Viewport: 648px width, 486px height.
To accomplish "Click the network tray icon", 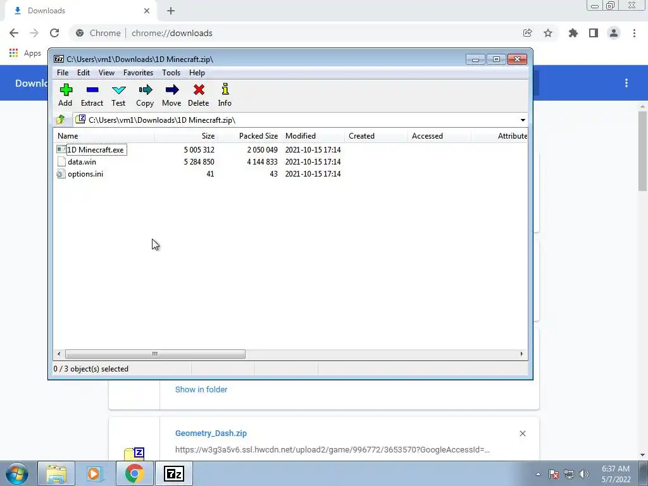I will (x=569, y=474).
